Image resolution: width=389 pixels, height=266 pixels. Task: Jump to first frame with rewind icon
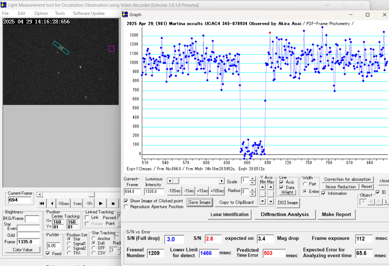(42, 203)
